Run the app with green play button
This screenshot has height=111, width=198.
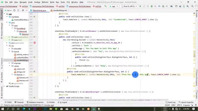(140, 6)
